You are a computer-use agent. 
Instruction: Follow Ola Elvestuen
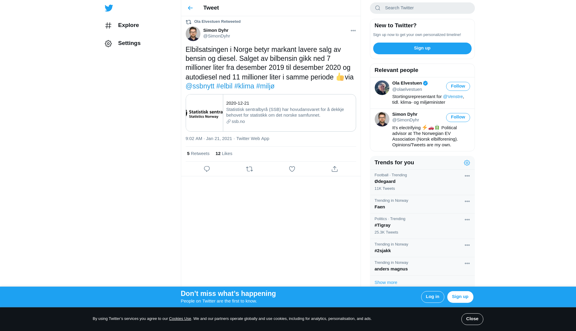[x=458, y=86]
